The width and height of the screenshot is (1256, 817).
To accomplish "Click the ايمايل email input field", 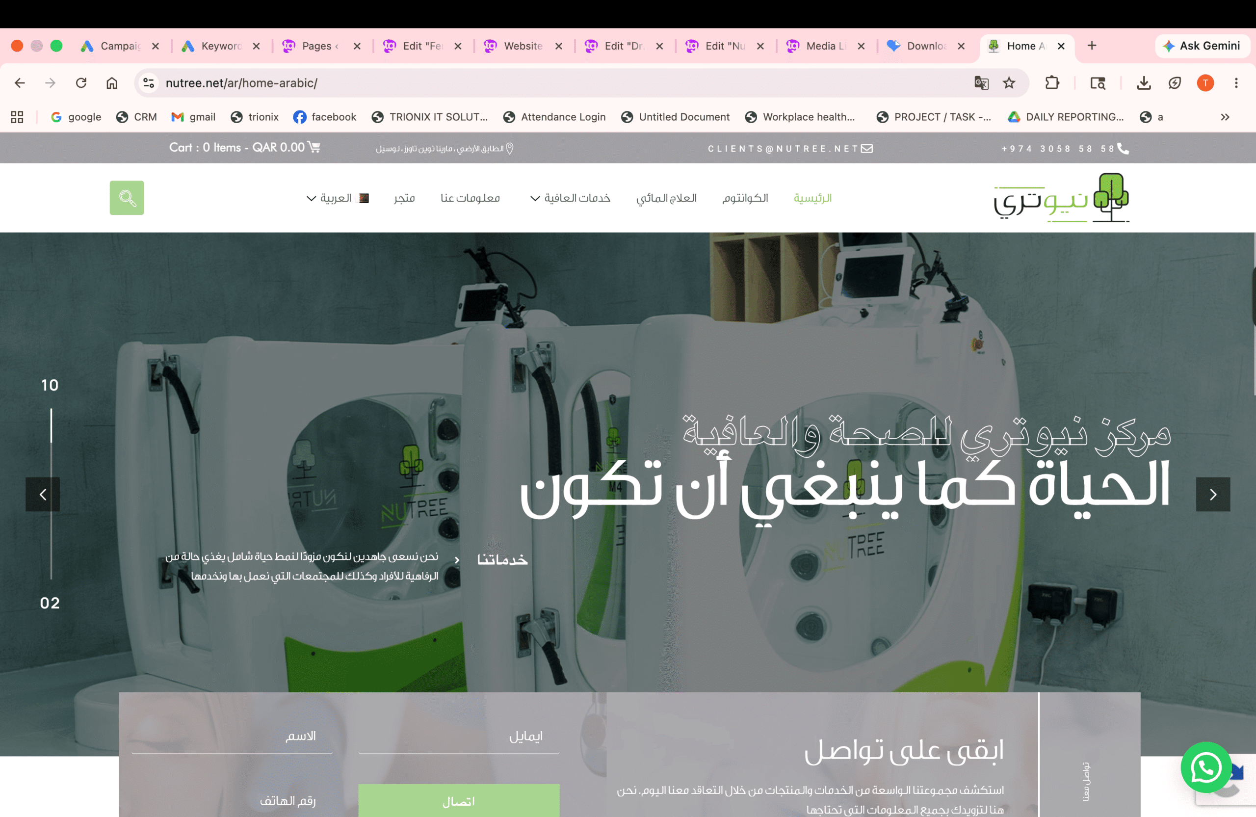I will pos(459,736).
